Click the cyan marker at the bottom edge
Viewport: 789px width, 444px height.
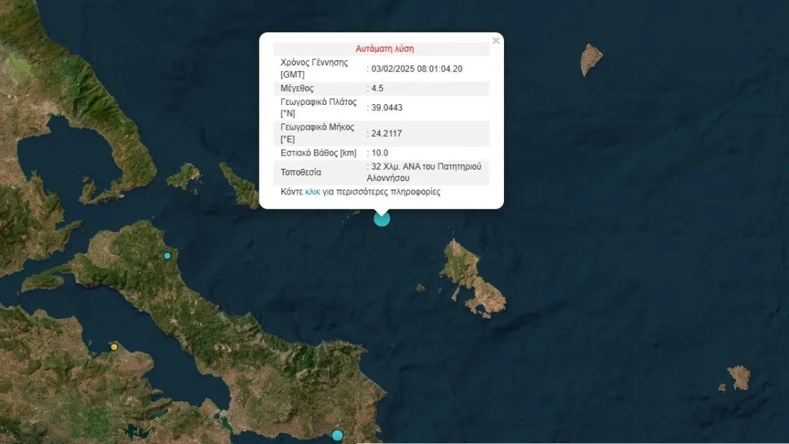[337, 436]
